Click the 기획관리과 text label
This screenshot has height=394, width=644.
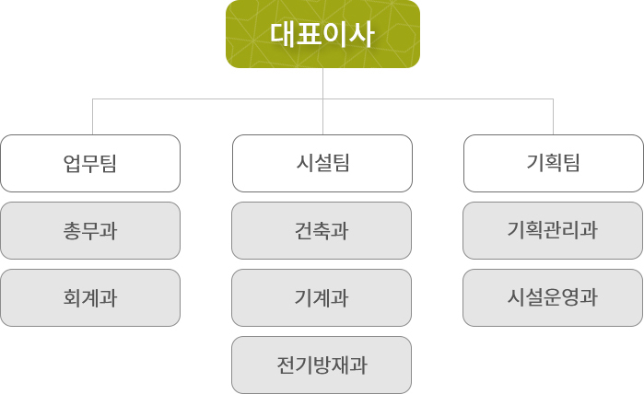(553, 230)
